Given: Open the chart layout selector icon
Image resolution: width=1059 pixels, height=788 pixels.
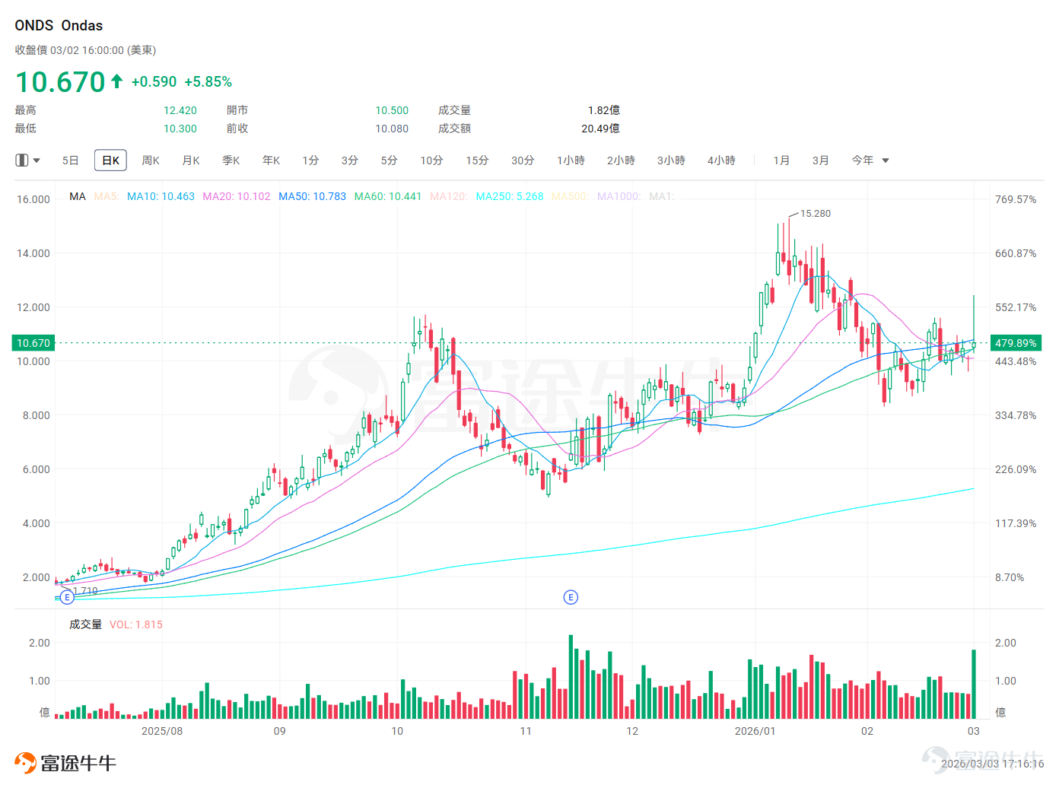Looking at the screenshot, I should point(22,160).
